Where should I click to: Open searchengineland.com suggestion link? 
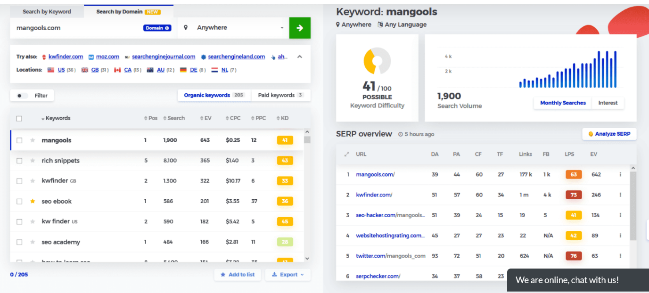point(237,57)
